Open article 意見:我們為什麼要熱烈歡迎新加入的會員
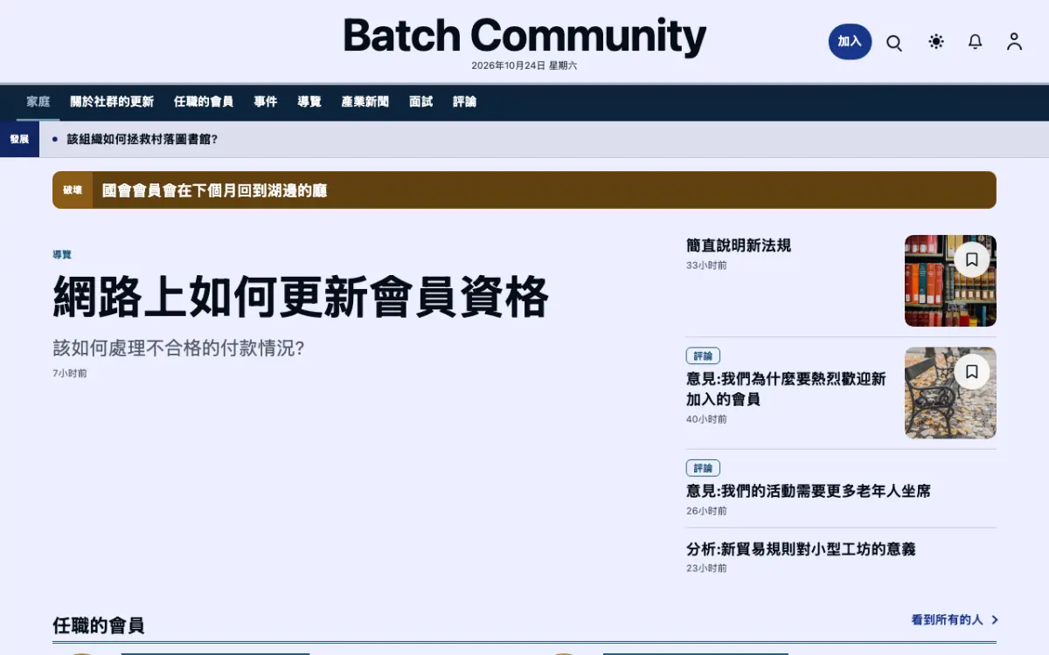 click(787, 389)
